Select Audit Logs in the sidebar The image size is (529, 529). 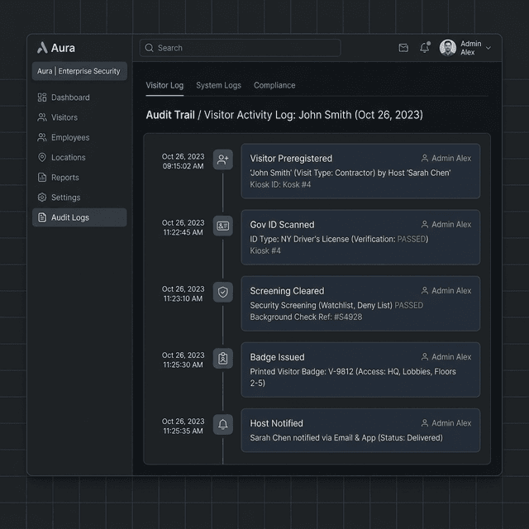tap(79, 217)
